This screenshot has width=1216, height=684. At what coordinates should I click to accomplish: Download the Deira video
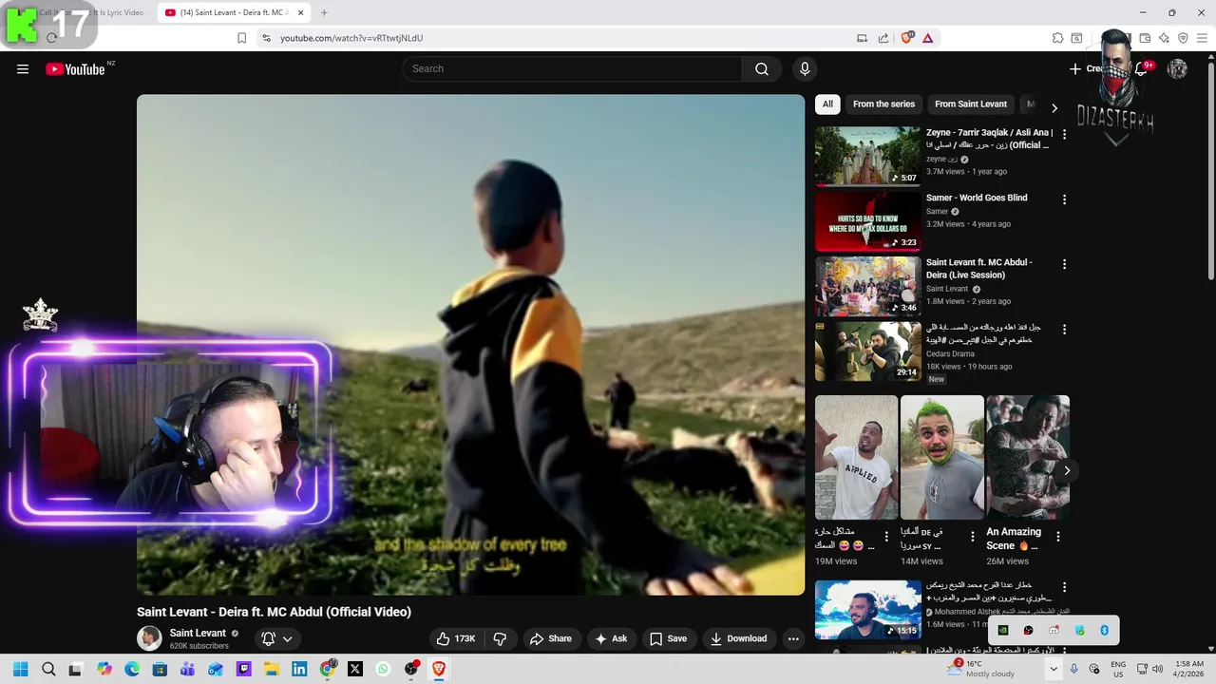pos(739,638)
